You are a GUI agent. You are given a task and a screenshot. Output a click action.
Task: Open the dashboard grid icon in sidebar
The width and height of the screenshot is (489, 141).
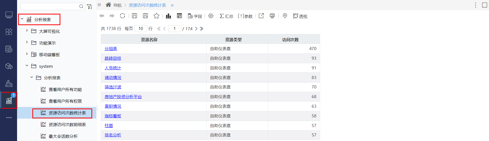coord(9,32)
